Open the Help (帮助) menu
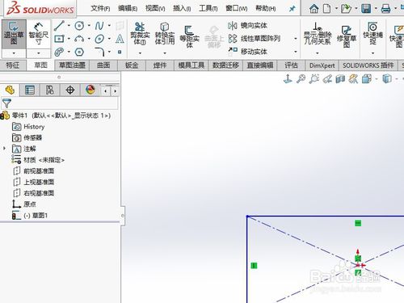The width and height of the screenshot is (404, 303). 266,9
